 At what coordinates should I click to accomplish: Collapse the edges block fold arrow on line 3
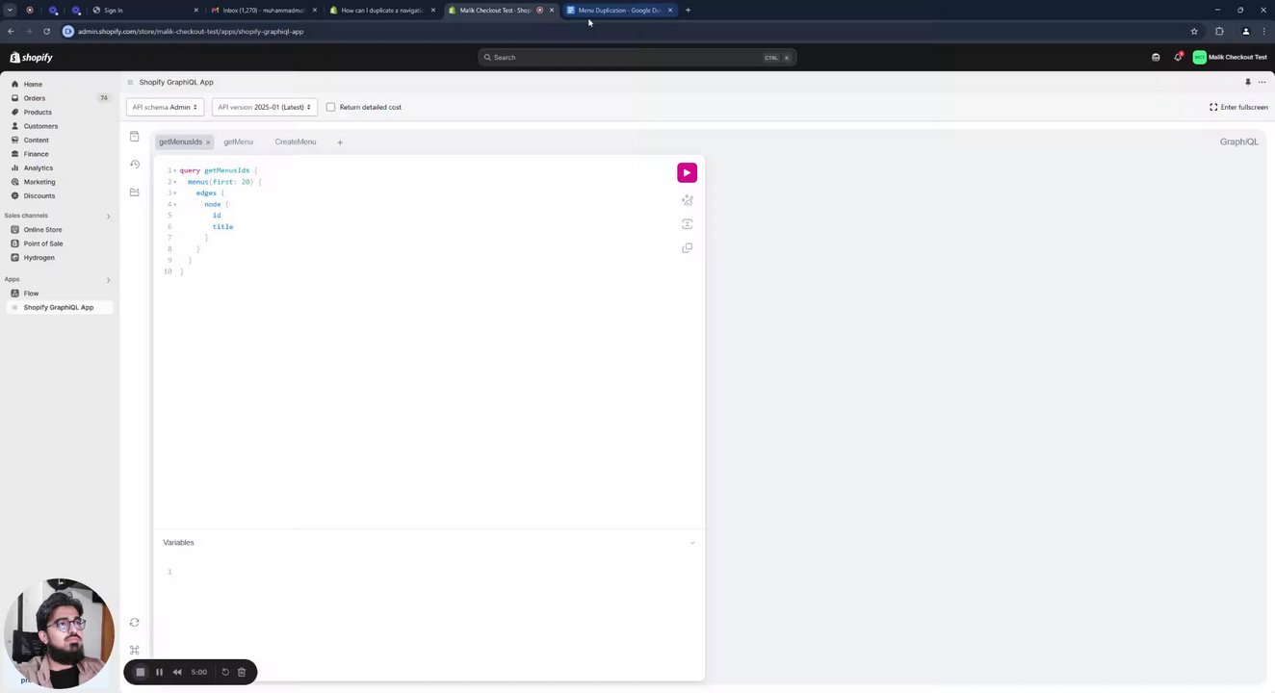175,192
